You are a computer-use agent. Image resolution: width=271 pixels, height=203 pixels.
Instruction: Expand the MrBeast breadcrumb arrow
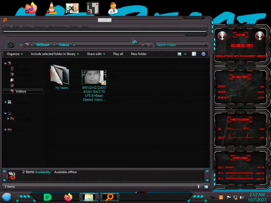tap(54, 45)
